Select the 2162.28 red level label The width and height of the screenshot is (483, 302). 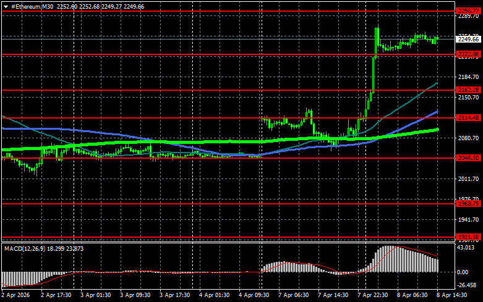[468, 90]
